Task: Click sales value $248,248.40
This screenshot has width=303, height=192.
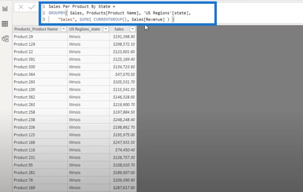Action: 124,120
